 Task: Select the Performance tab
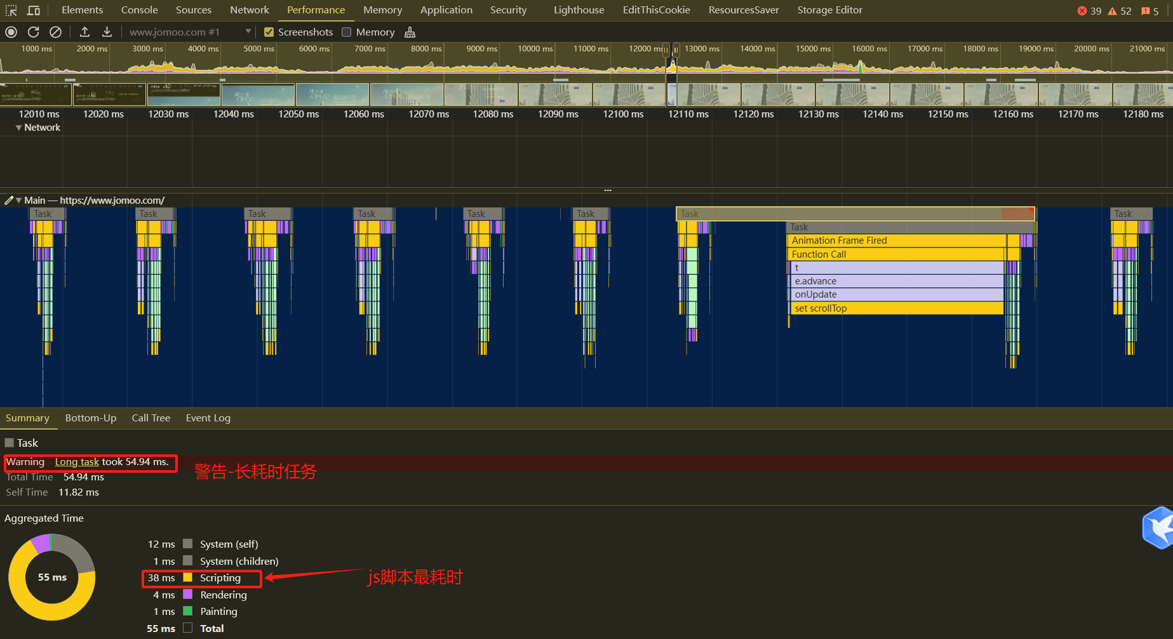pyautogui.click(x=316, y=10)
